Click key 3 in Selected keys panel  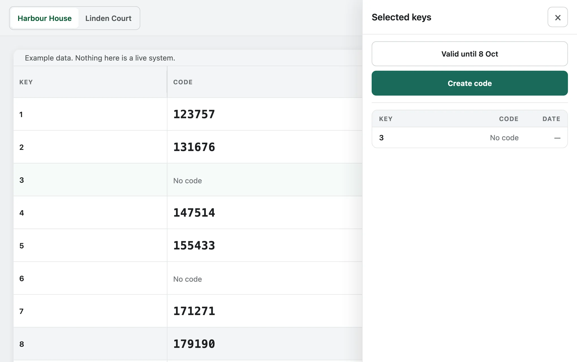click(381, 138)
